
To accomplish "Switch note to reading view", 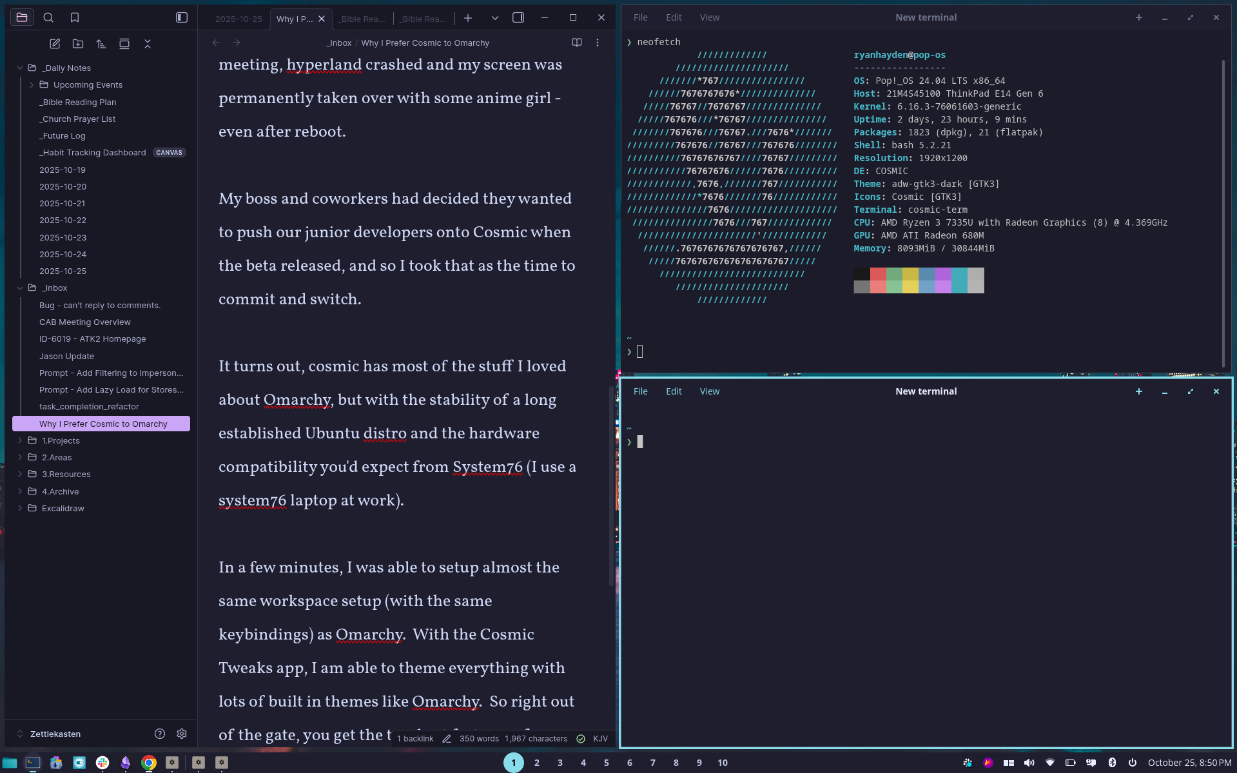I will [x=577, y=43].
